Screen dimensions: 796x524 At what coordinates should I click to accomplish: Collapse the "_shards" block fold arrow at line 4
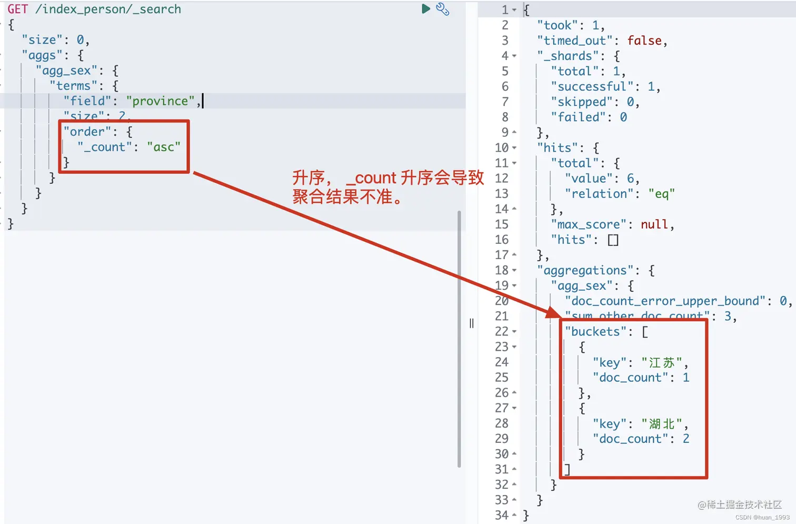[x=514, y=56]
